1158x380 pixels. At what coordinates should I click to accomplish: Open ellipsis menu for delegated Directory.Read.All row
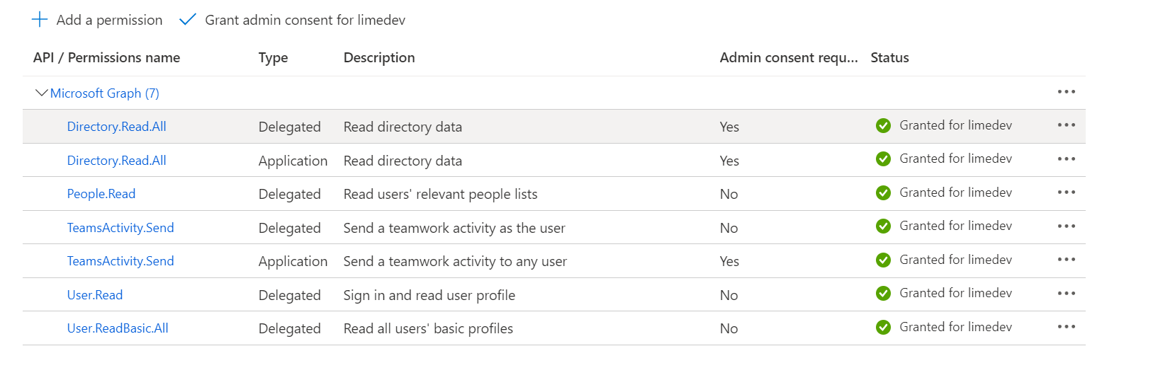(1066, 125)
